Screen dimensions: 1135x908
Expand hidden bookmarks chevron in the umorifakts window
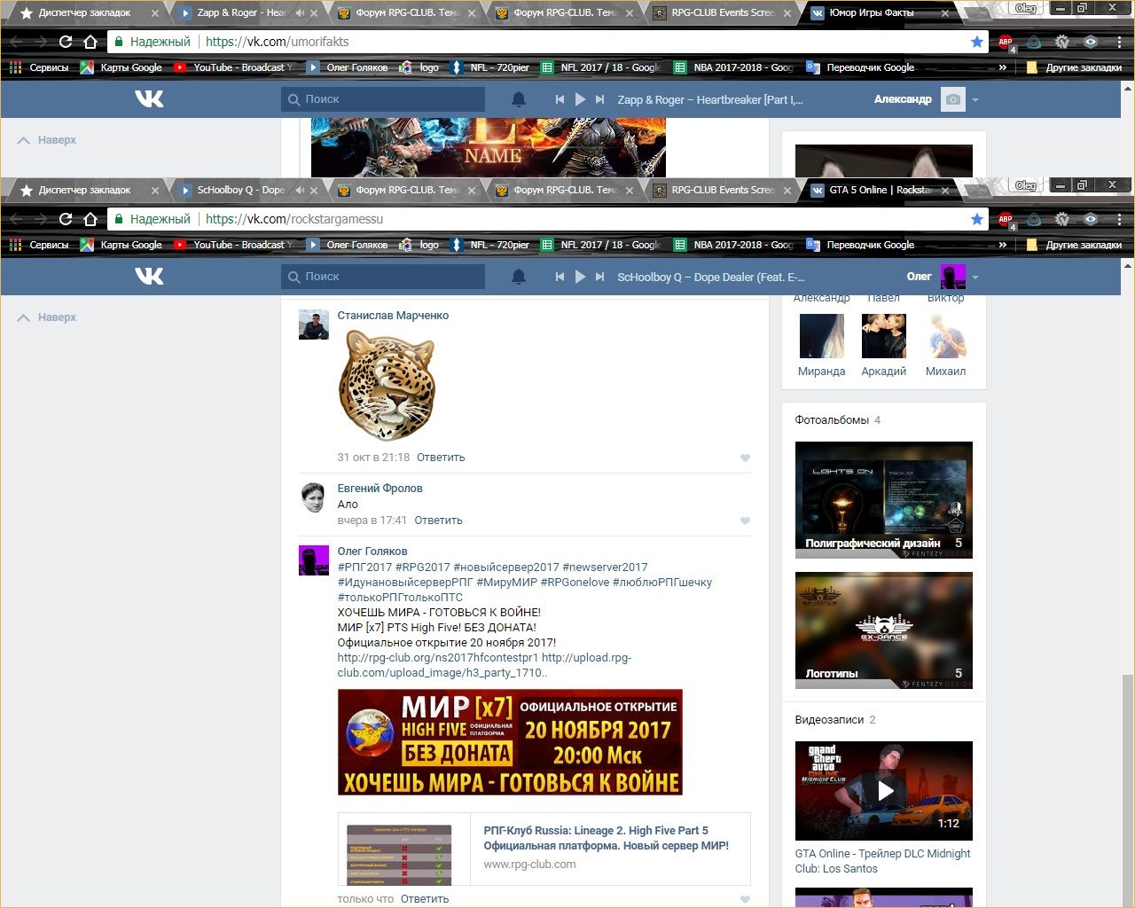(1003, 67)
